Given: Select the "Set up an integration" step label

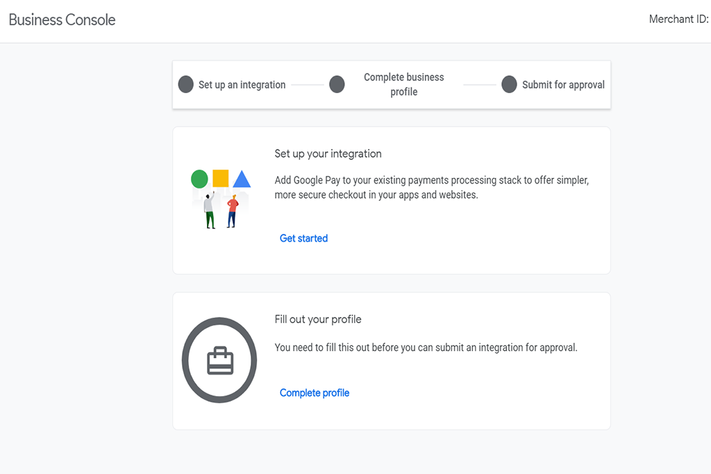Looking at the screenshot, I should [x=242, y=84].
